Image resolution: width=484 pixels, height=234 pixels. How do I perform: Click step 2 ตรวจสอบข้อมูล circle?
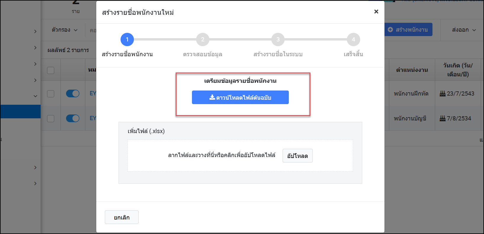coord(203,39)
